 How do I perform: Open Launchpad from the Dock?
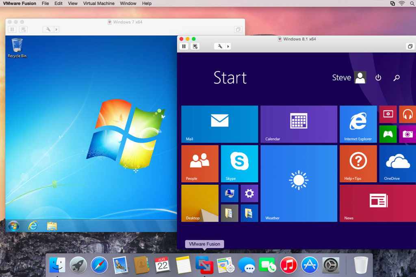pos(78,265)
